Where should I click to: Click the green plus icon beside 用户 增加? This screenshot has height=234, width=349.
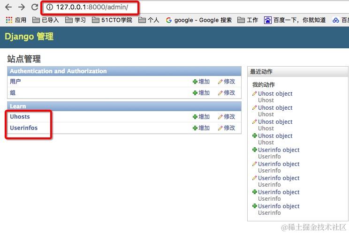[x=195, y=82]
